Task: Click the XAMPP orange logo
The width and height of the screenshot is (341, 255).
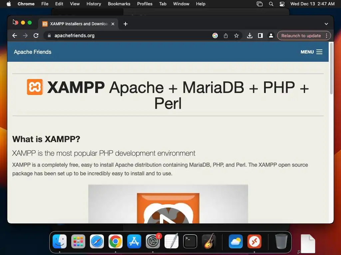Action: (x=35, y=87)
